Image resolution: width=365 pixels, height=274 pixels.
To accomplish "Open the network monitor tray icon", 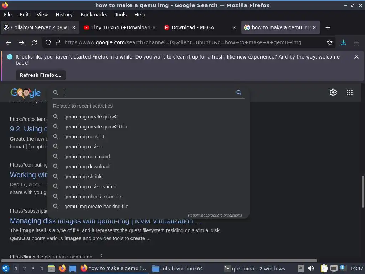I will point(334,268).
